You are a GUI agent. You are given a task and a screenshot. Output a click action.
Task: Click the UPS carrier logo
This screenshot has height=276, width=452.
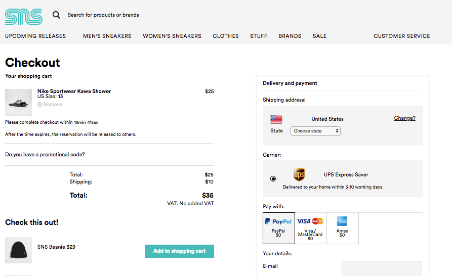coord(299,175)
